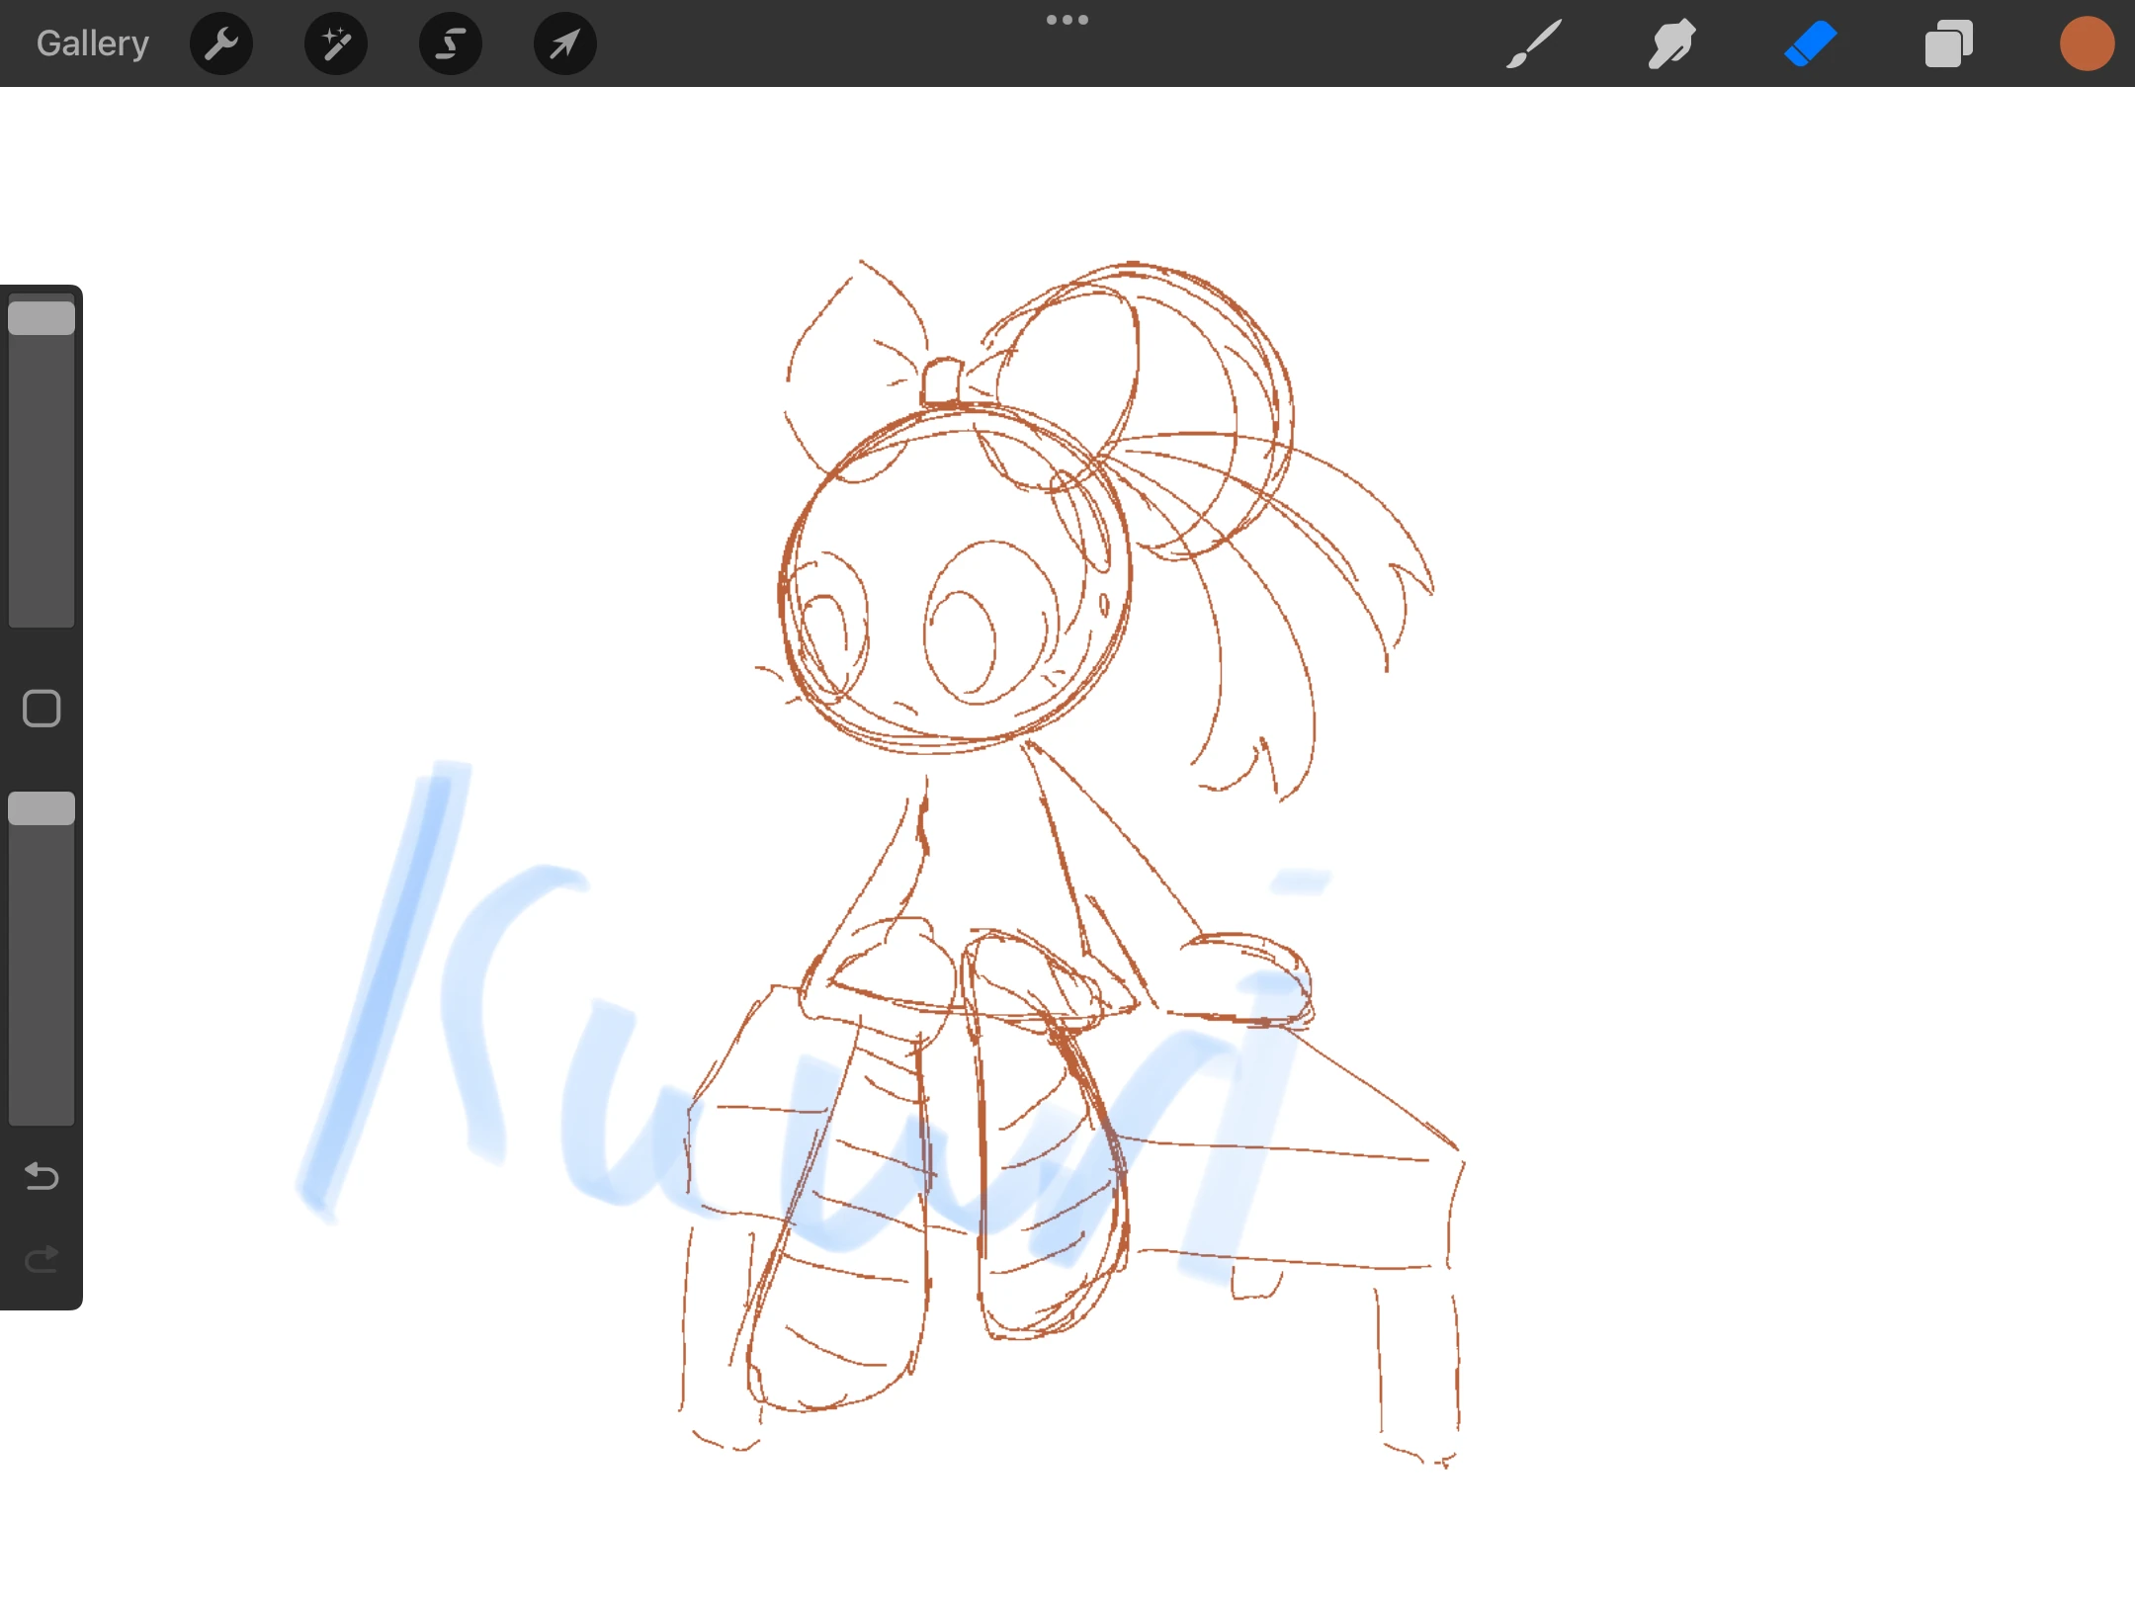Image resolution: width=2135 pixels, height=1601 pixels.
Task: Activate the Selection tool
Action: [450, 42]
